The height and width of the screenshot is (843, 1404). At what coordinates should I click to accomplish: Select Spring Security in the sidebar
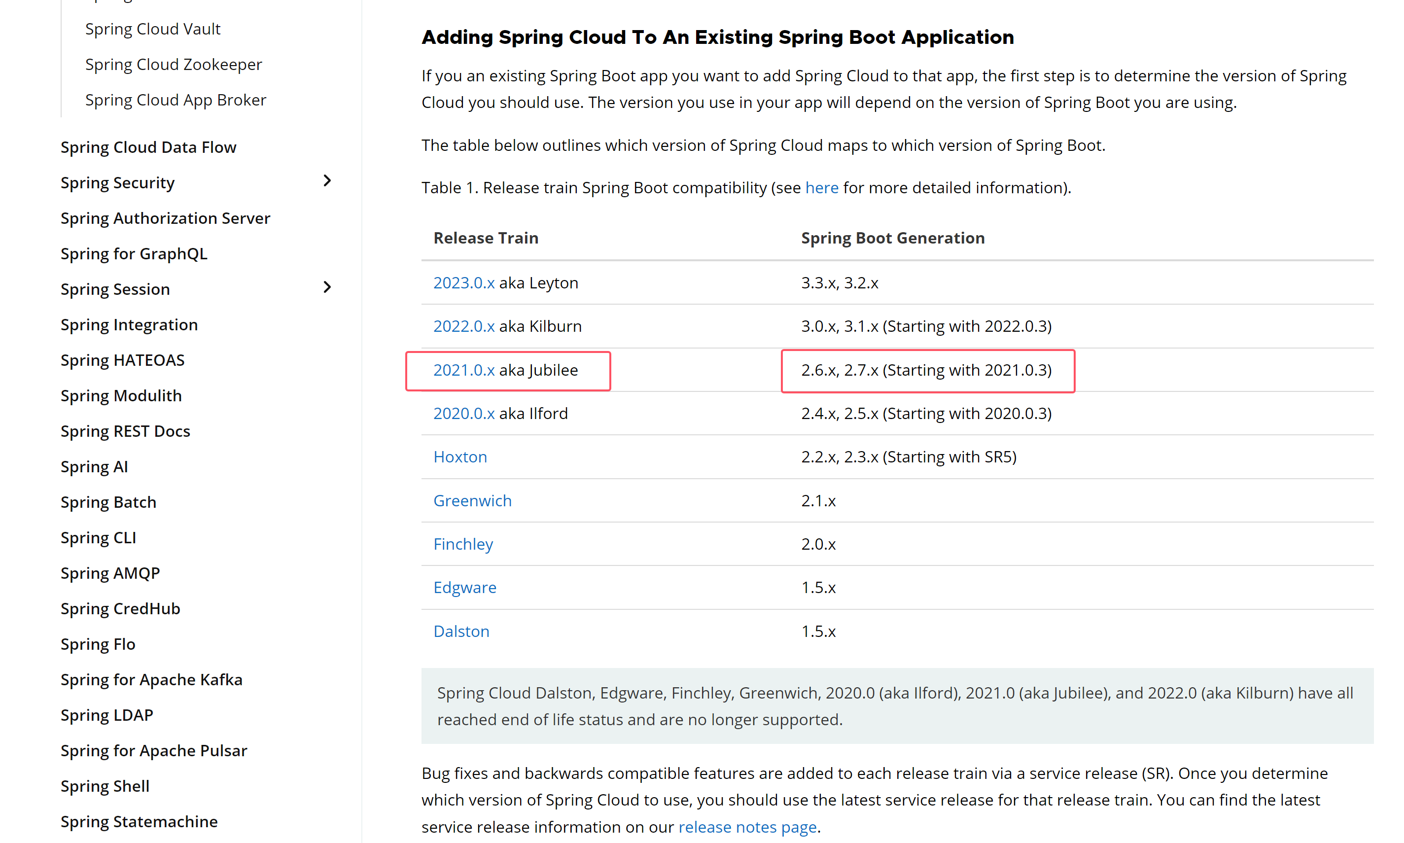[x=117, y=183]
